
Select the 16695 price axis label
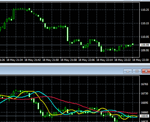pos(144,103)
